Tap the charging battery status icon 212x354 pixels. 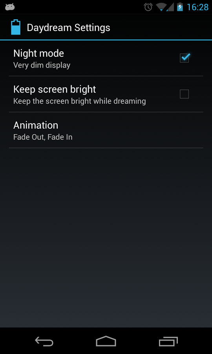point(180,7)
